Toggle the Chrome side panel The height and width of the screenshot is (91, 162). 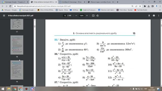point(152,6)
